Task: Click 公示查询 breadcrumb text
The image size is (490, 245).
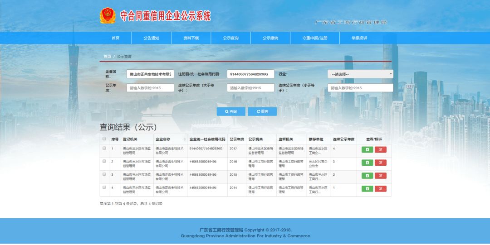Action: click(124, 57)
